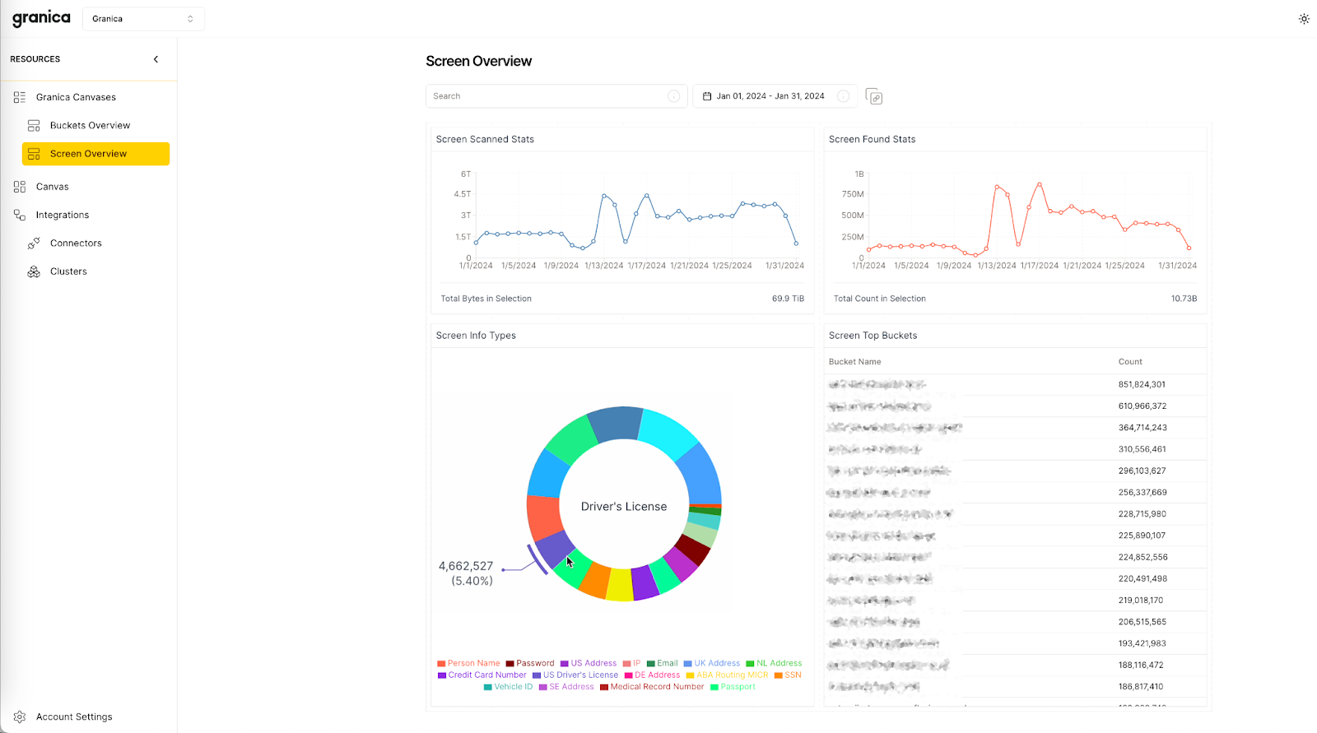
Task: Toggle NL Address legend entry
Action: coord(774,663)
